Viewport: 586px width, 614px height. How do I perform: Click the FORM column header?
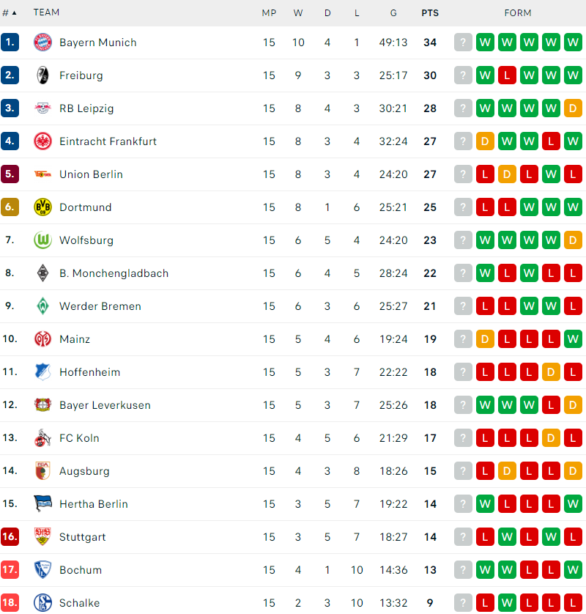click(x=517, y=13)
